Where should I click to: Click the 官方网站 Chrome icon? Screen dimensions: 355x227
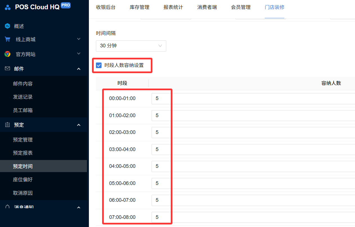8,54
